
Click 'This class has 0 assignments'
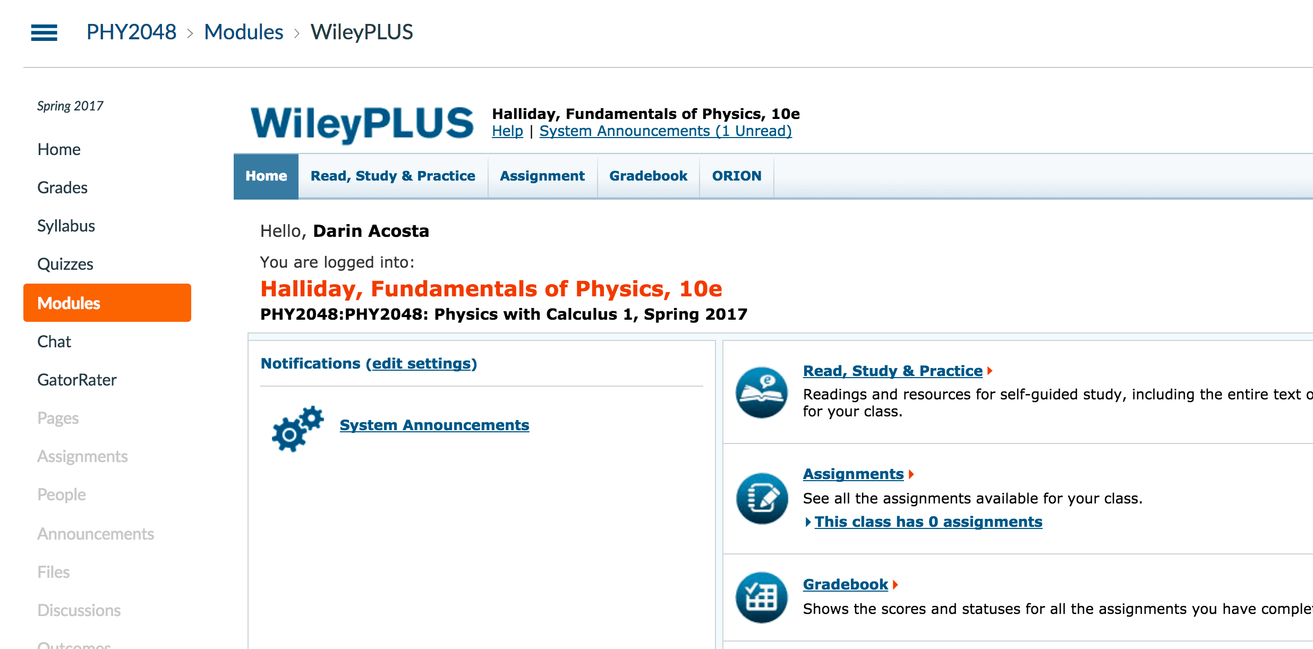click(928, 522)
